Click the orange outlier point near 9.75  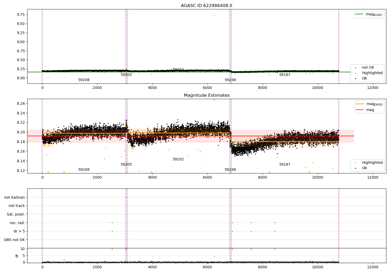214,15
